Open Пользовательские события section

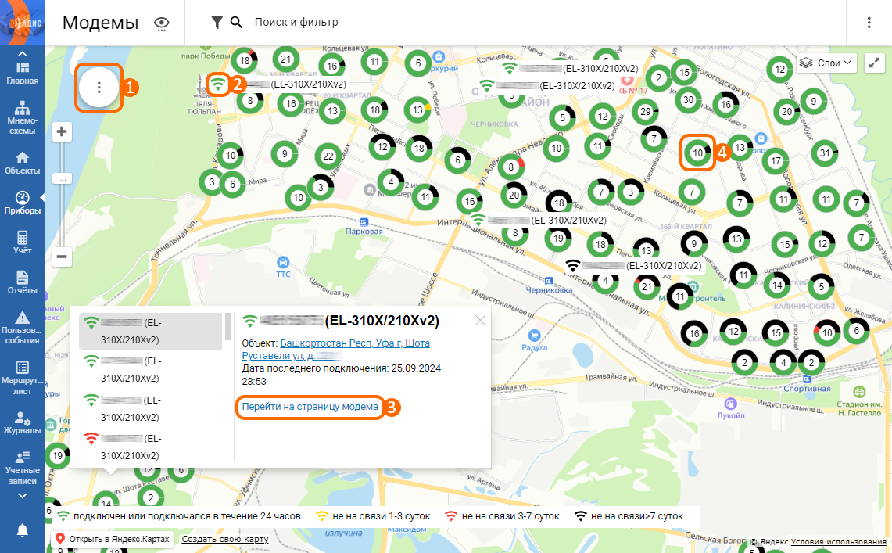[x=22, y=328]
